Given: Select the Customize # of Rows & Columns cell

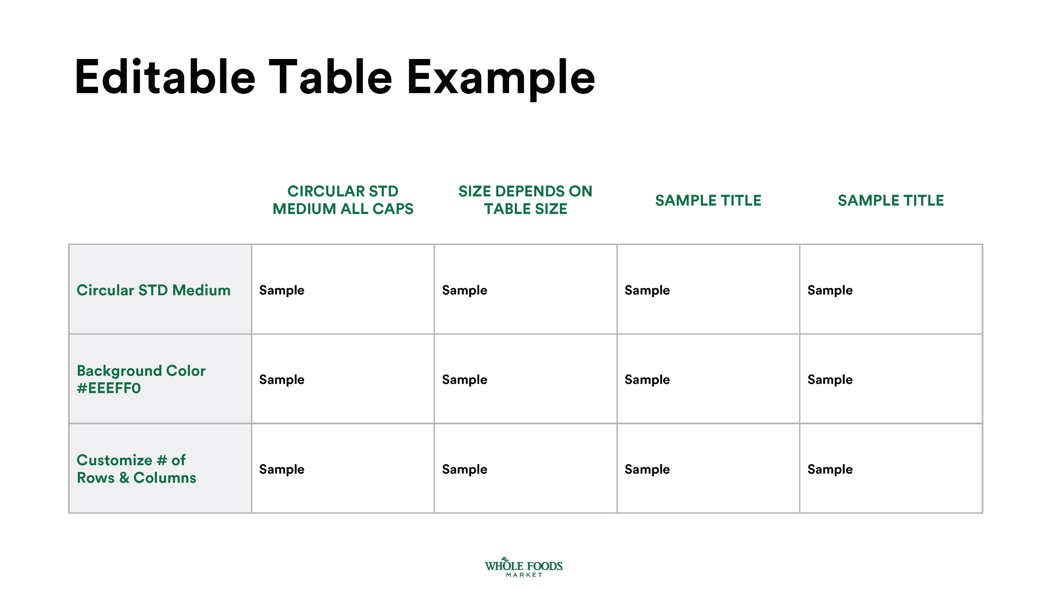Looking at the screenshot, I should [x=160, y=468].
